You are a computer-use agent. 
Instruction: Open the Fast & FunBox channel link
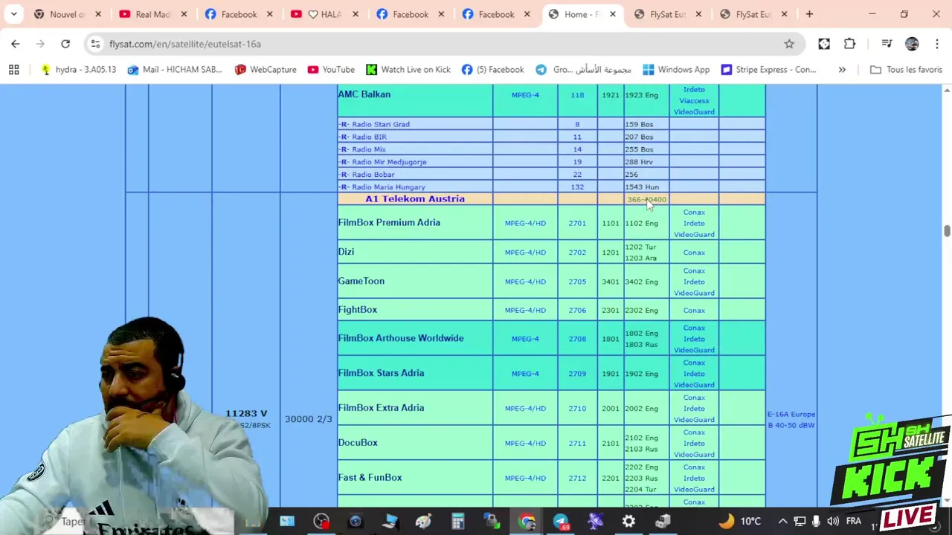(x=370, y=478)
